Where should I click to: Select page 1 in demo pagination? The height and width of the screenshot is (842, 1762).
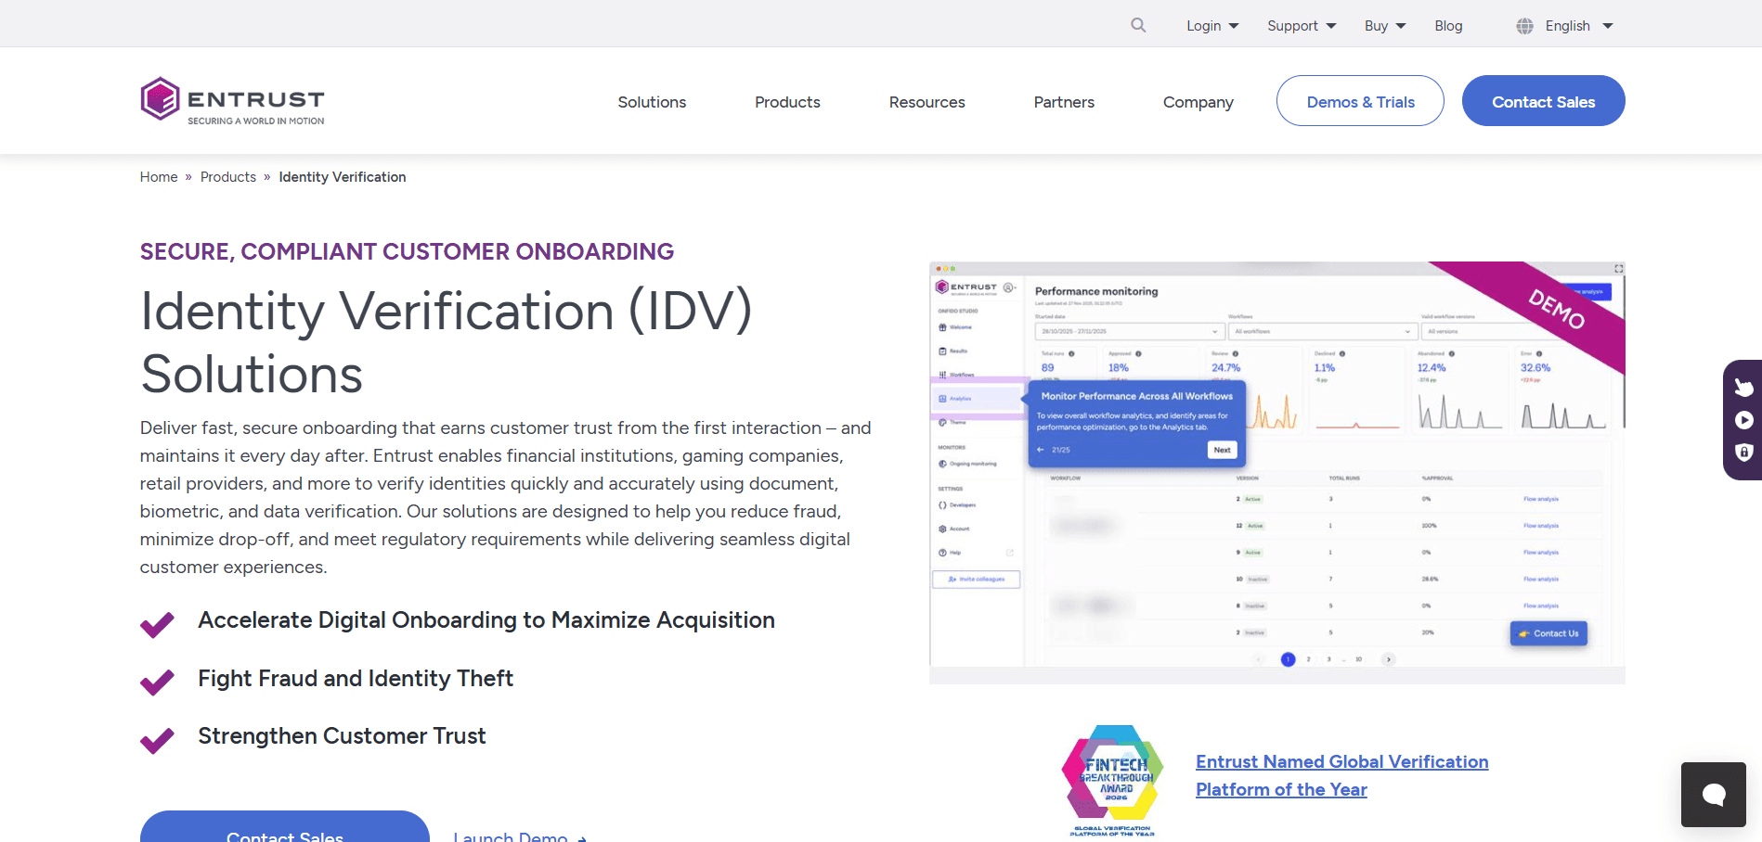[x=1288, y=659]
